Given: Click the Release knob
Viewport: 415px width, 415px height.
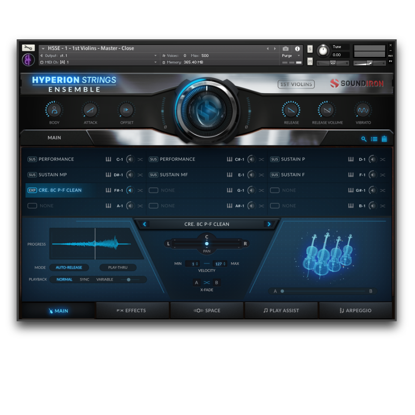Looking at the screenshot, I should 291,110.
